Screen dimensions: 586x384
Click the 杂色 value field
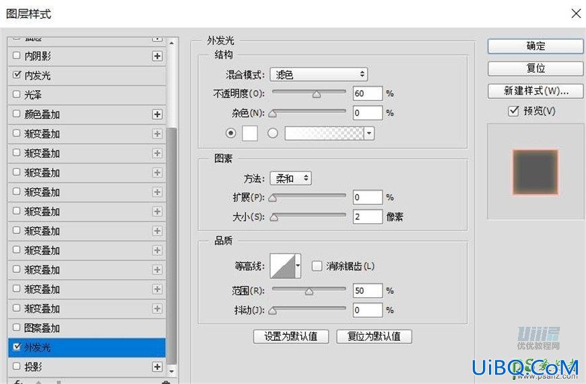tap(368, 113)
